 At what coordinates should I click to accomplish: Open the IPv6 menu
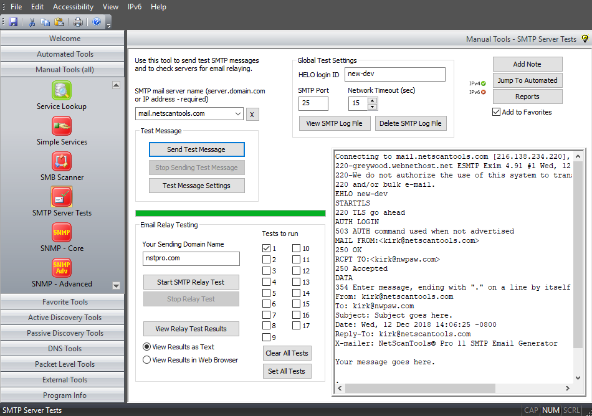tap(136, 7)
